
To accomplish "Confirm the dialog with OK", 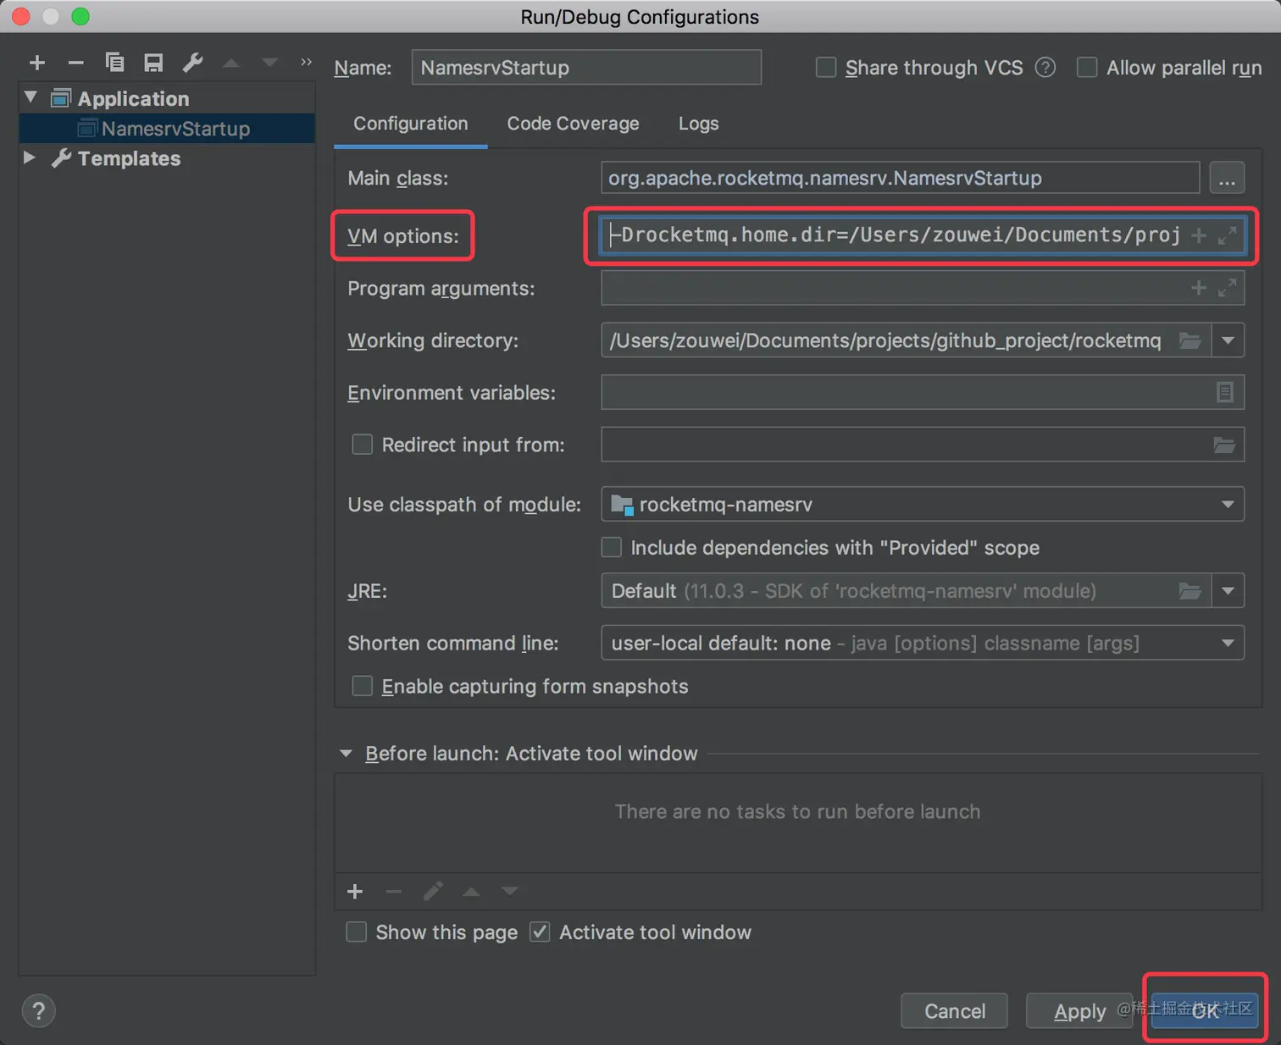I will [x=1205, y=1011].
